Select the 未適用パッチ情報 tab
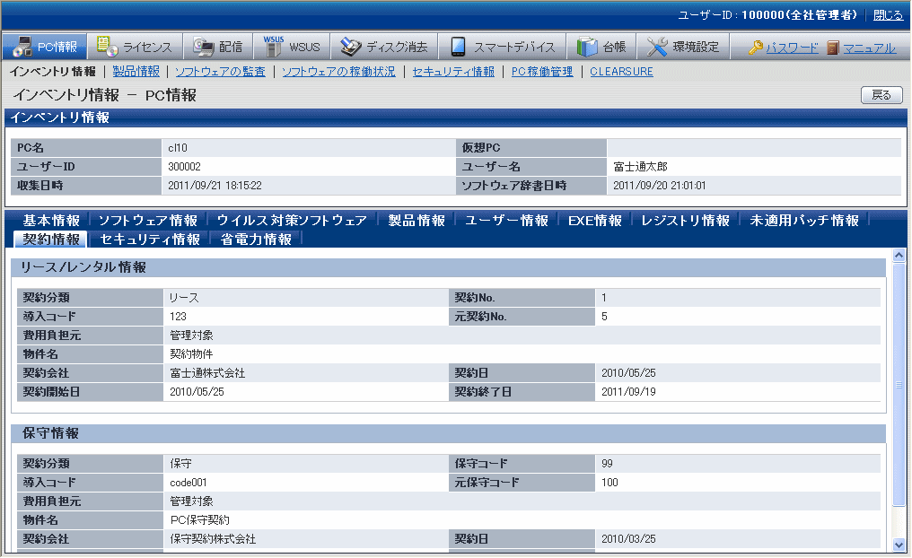 point(804,221)
